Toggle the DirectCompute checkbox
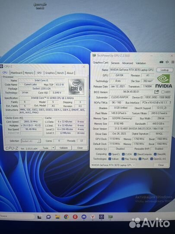 pos(135,154)
